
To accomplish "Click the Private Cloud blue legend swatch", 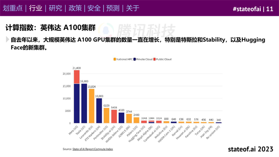I will coord(135,59).
